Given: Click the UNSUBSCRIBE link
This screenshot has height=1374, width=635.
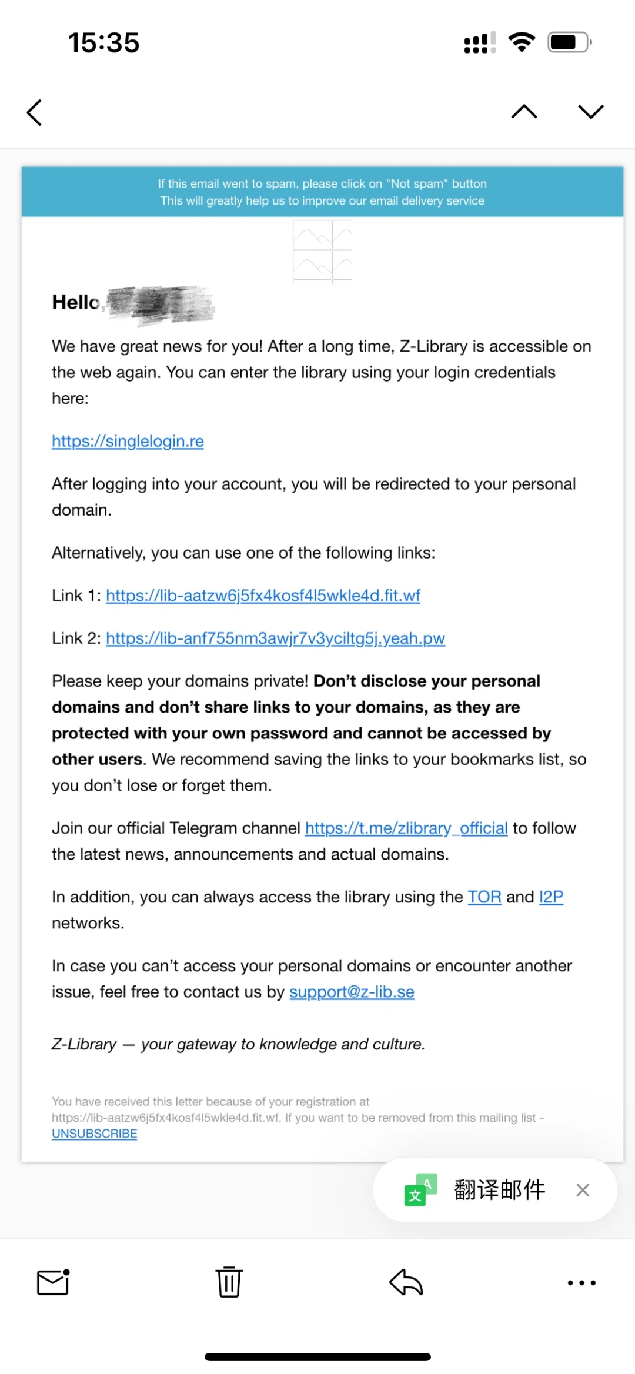Looking at the screenshot, I should (x=94, y=1134).
